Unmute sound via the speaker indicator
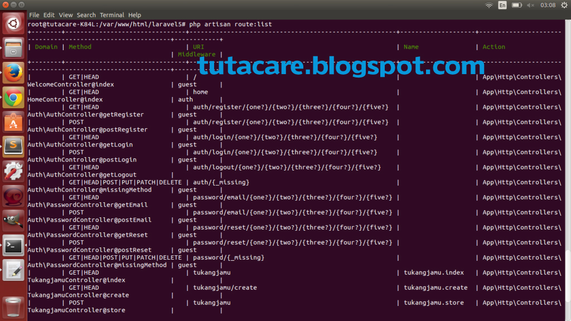 pyautogui.click(x=530, y=4)
